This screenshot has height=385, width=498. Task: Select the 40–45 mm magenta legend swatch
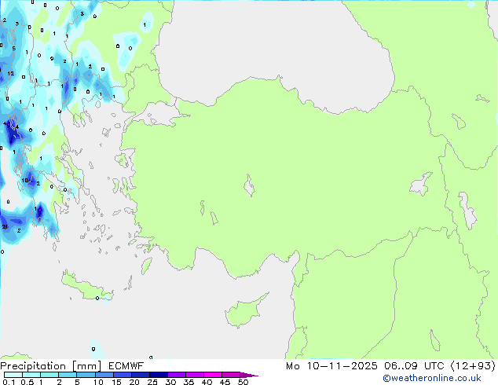(213, 375)
